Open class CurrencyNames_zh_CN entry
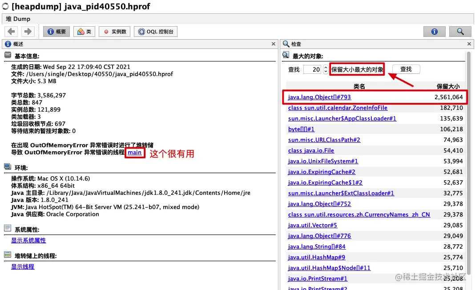Screen dimensions: 475x290 [x=359, y=214]
